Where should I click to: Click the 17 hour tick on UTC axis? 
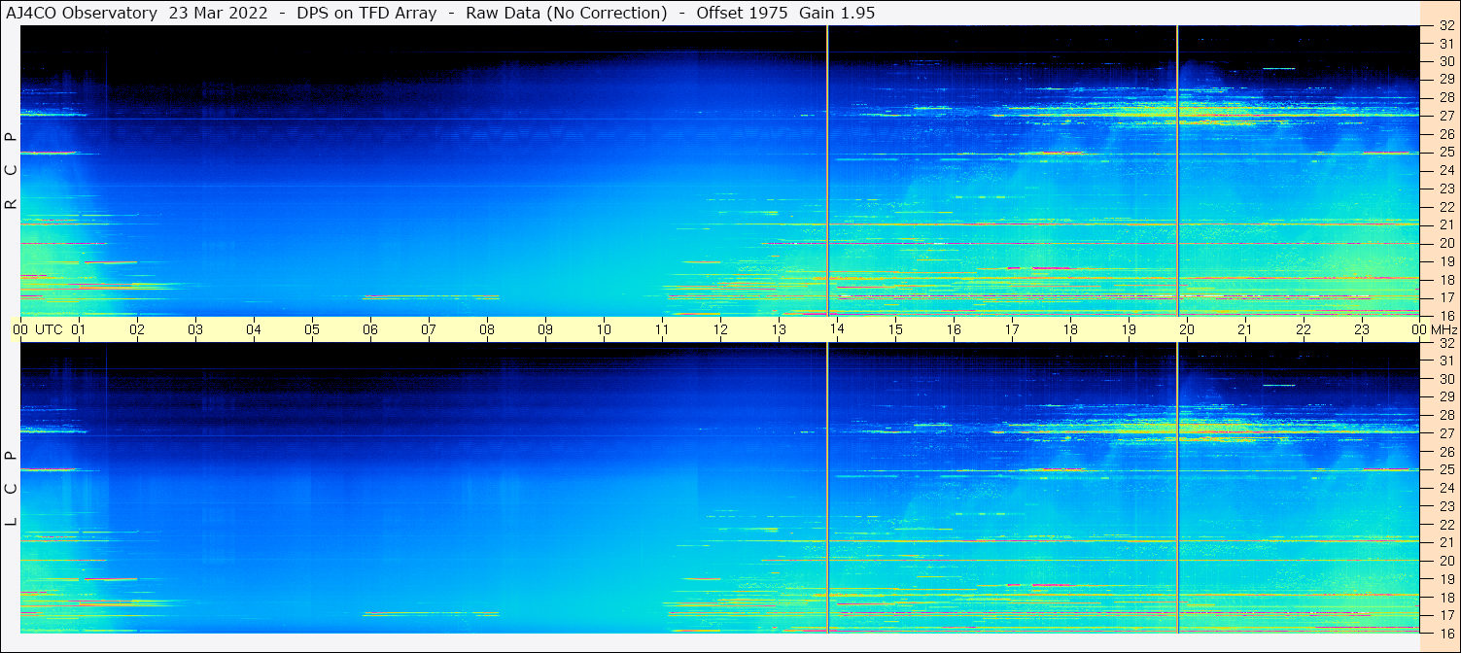(x=1012, y=329)
